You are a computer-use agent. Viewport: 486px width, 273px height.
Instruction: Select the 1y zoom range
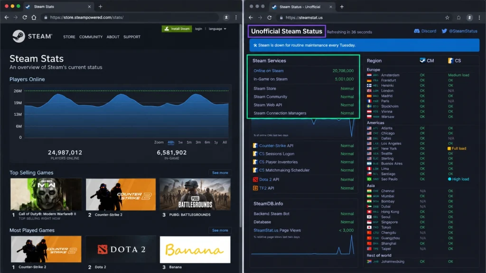(216, 142)
